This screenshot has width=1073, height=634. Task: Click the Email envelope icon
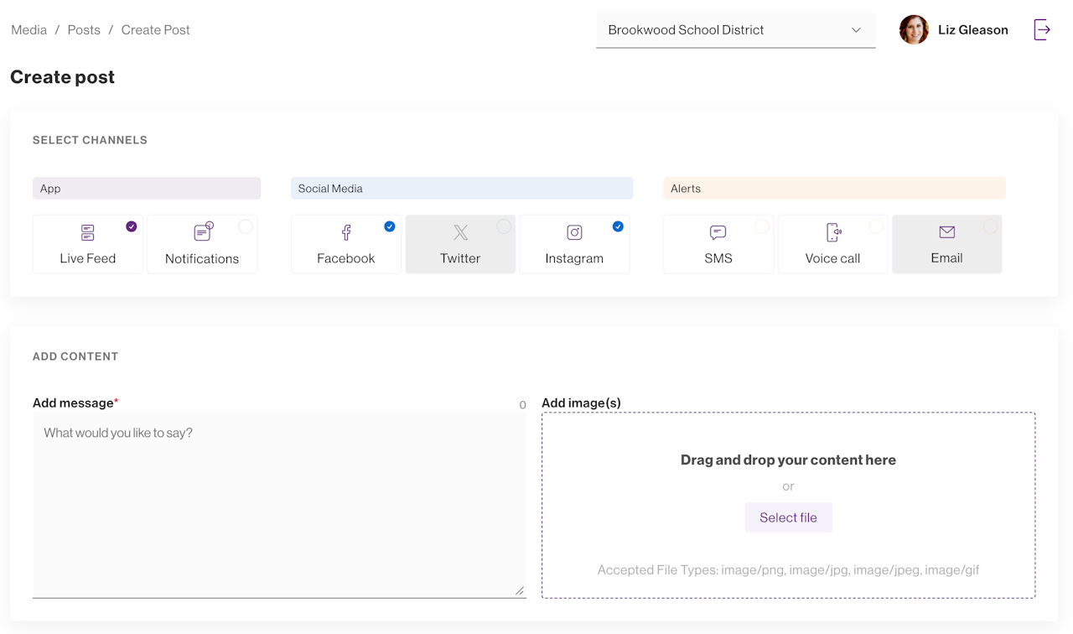click(x=947, y=232)
